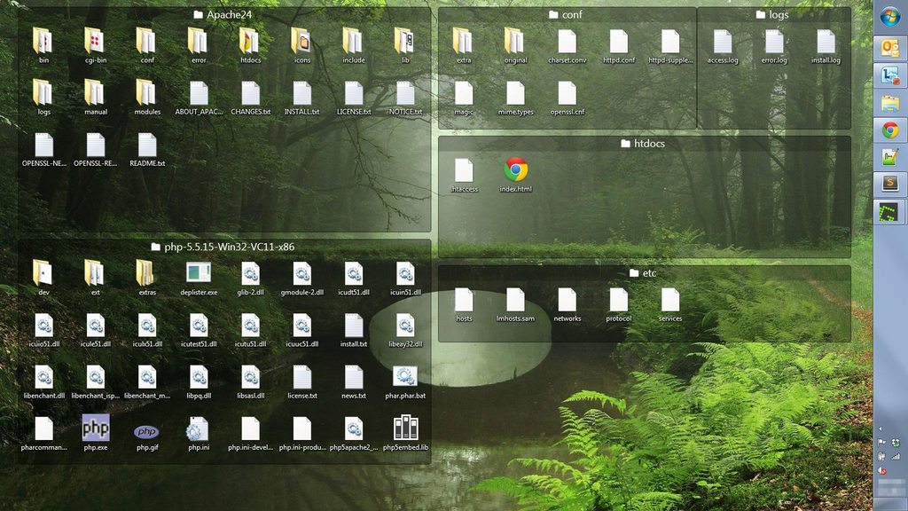Open the Windows Start orb
The width and height of the screenshot is (908, 511).
[x=890, y=16]
